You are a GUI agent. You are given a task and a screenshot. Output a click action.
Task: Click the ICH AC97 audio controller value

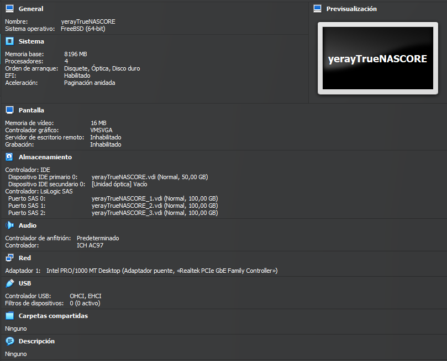point(90,245)
